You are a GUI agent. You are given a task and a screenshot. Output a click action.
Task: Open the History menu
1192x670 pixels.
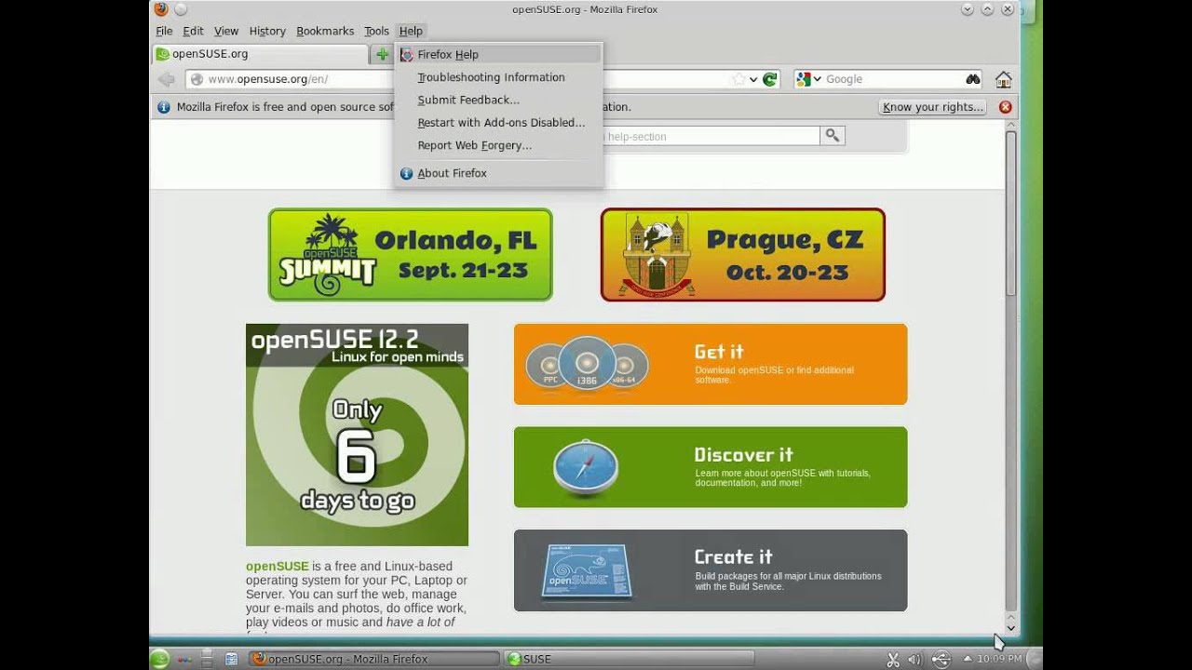click(267, 31)
